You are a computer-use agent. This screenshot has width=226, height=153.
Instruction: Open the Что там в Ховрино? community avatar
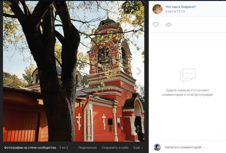tap(157, 9)
